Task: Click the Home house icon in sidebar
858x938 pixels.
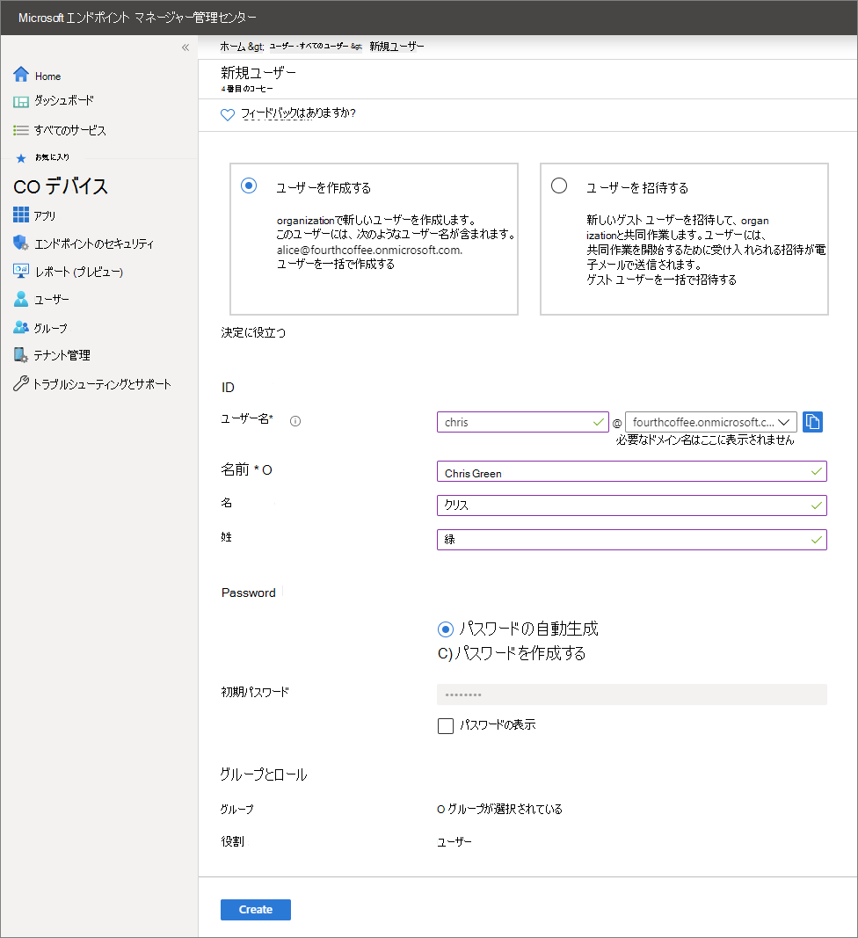Action: click(x=21, y=74)
